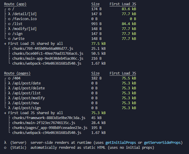Click the 0 B size of /favicon.ico

94,19
